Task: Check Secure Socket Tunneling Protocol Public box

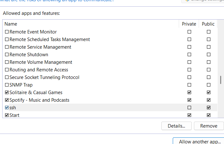Action: point(208,77)
